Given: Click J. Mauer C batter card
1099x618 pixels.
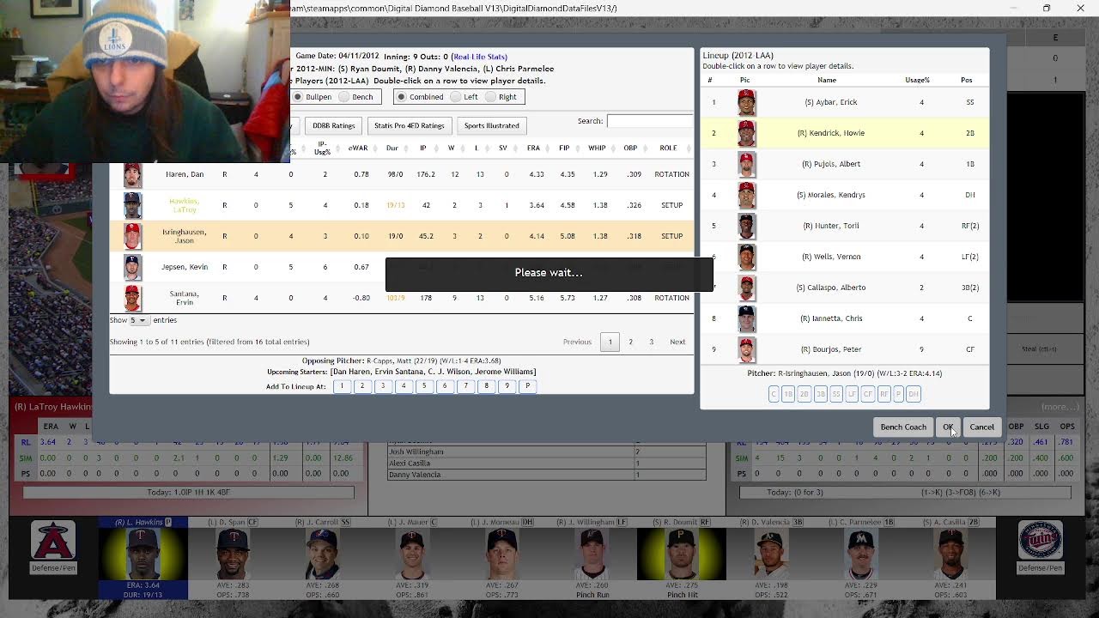Looking at the screenshot, I should [x=412, y=559].
